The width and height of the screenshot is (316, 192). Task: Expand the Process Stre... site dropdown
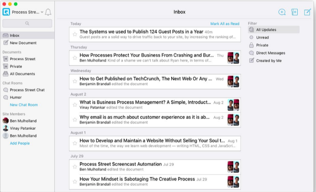tap(28, 12)
